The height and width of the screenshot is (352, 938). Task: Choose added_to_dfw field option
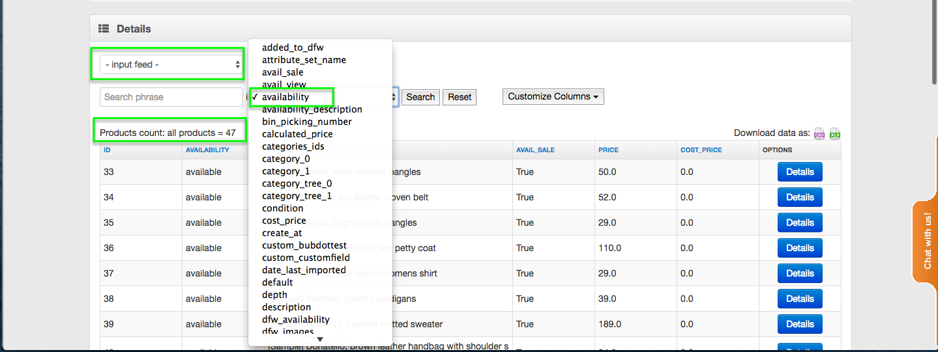coord(293,47)
